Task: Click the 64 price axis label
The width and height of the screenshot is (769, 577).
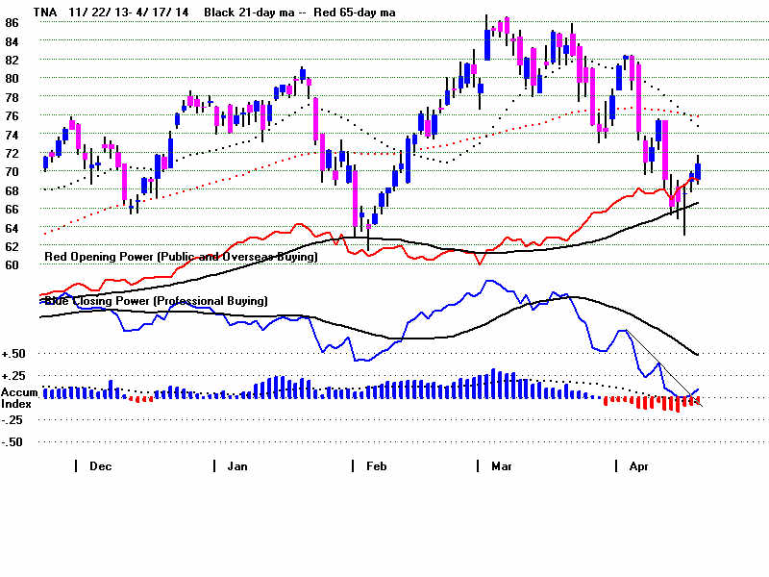Action: pyautogui.click(x=12, y=228)
